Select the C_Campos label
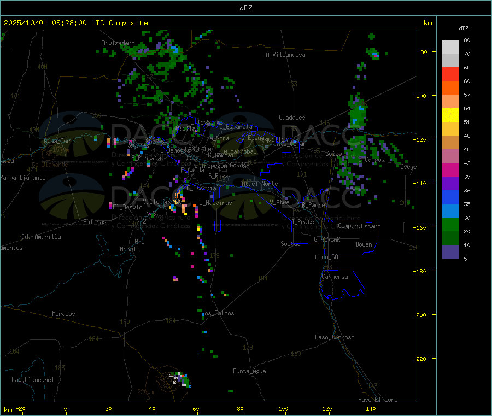This screenshot has height=416, width=492. 372,160
